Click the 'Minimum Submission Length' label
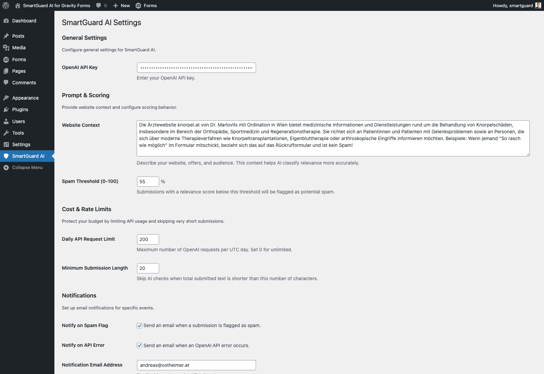 [95, 268]
